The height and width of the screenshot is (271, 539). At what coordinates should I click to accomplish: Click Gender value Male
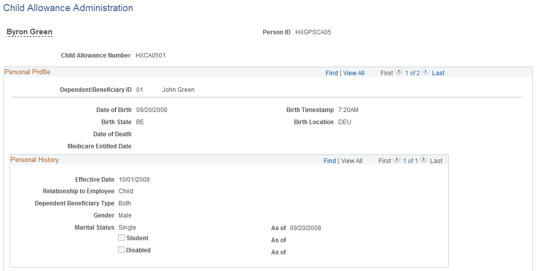pos(125,215)
